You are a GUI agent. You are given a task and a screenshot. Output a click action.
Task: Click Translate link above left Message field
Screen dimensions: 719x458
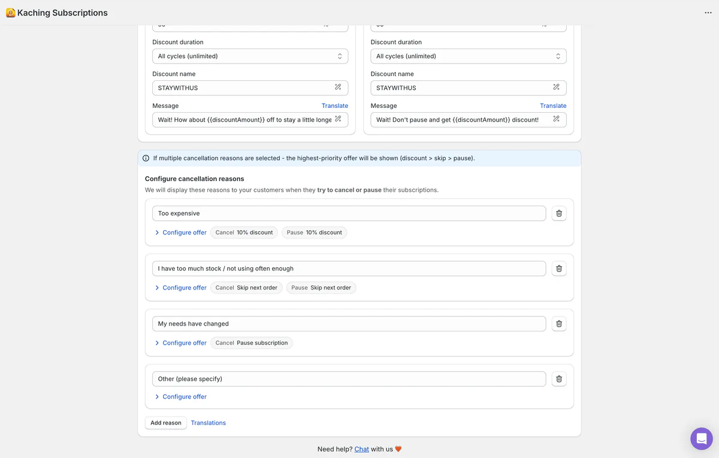pos(335,106)
